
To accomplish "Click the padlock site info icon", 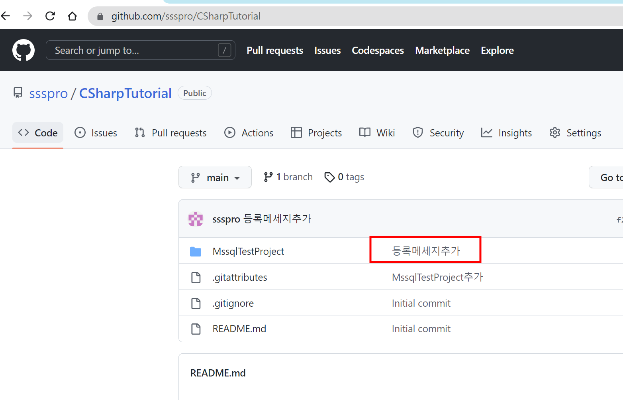I will click(x=100, y=16).
